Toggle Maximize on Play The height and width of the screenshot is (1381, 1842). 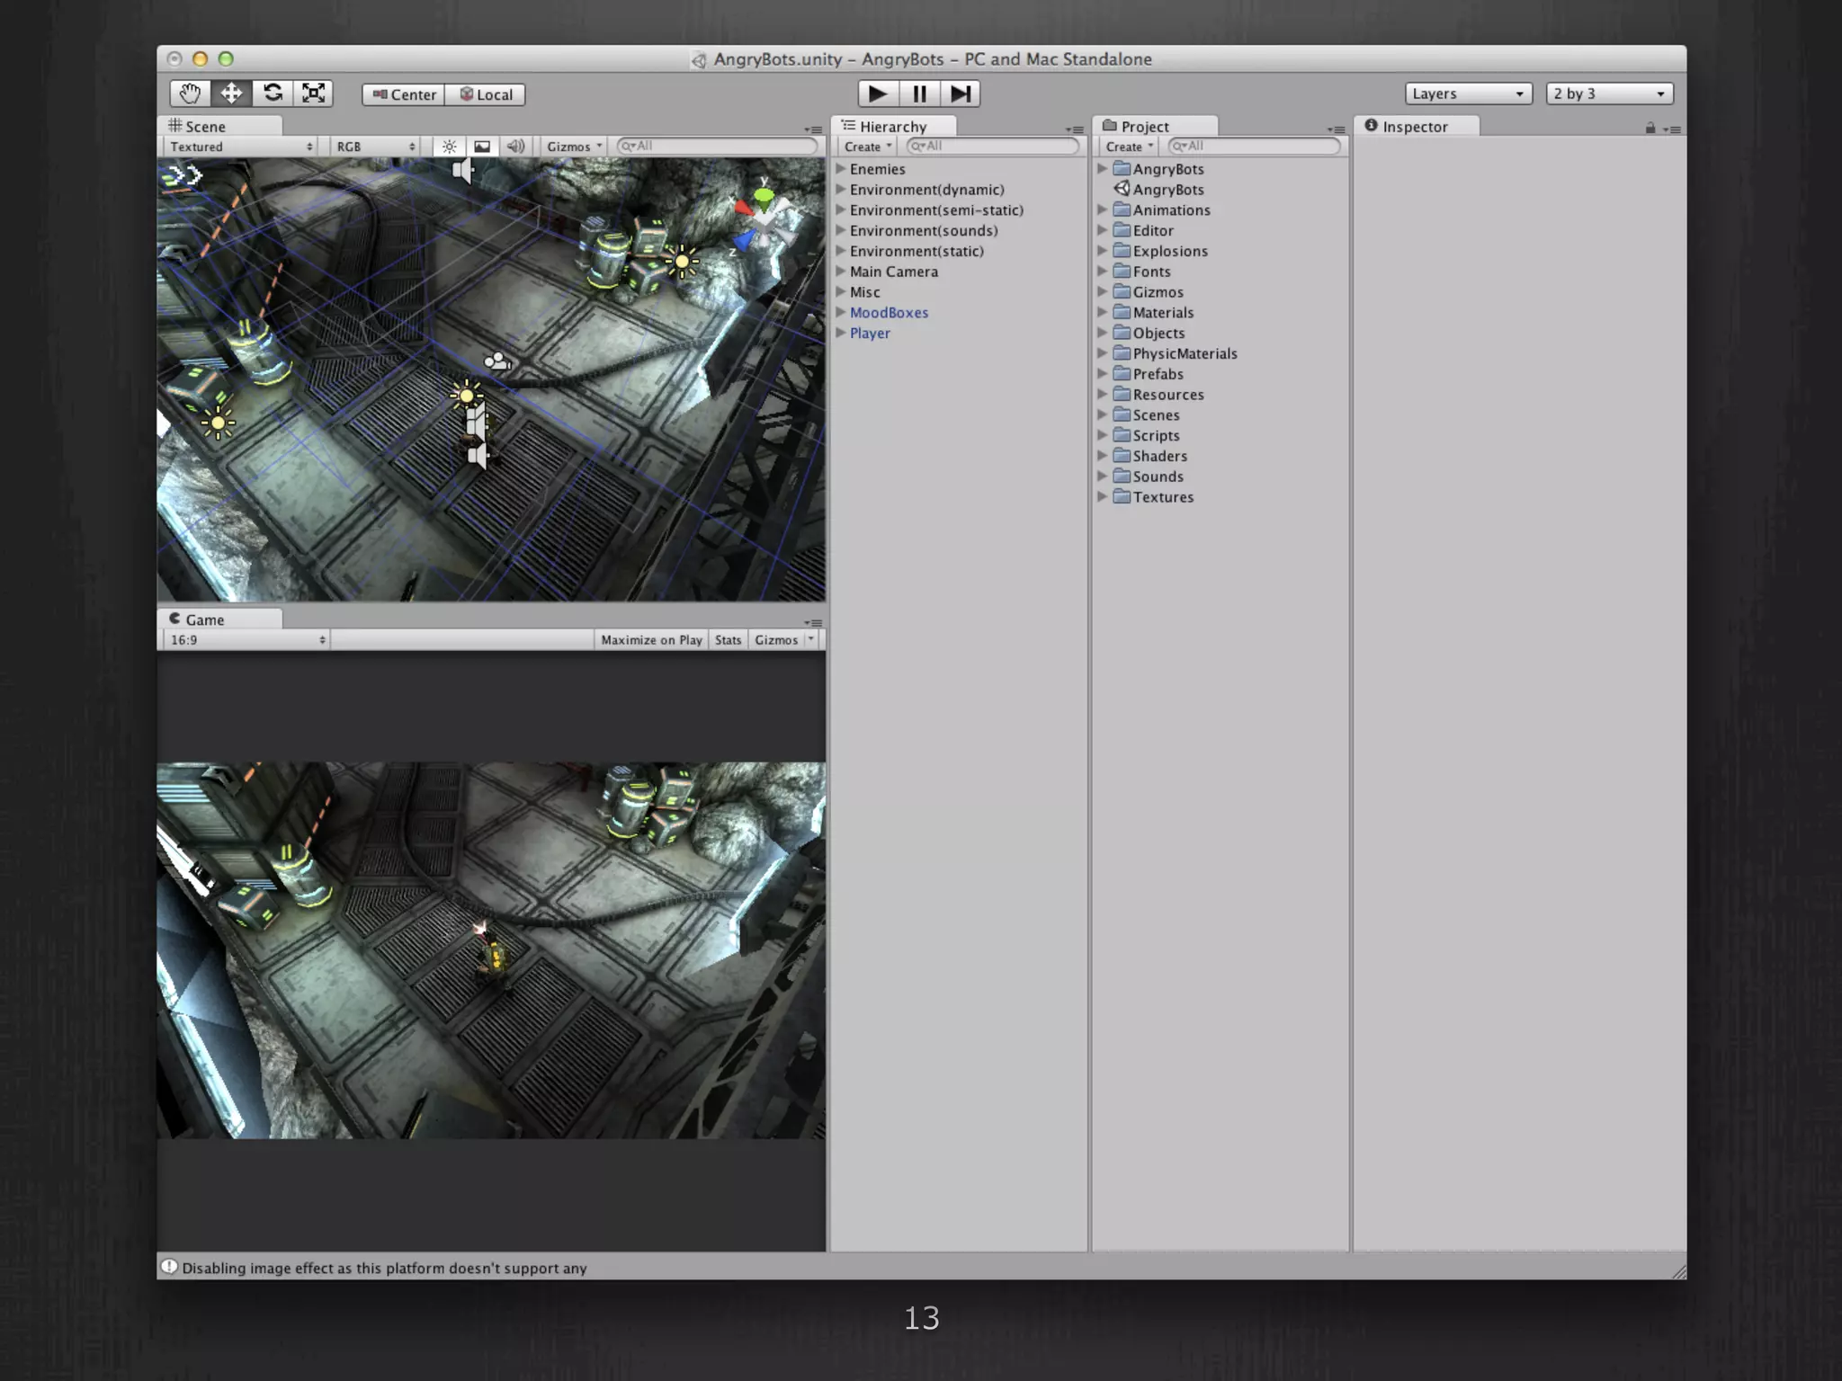pyautogui.click(x=650, y=640)
